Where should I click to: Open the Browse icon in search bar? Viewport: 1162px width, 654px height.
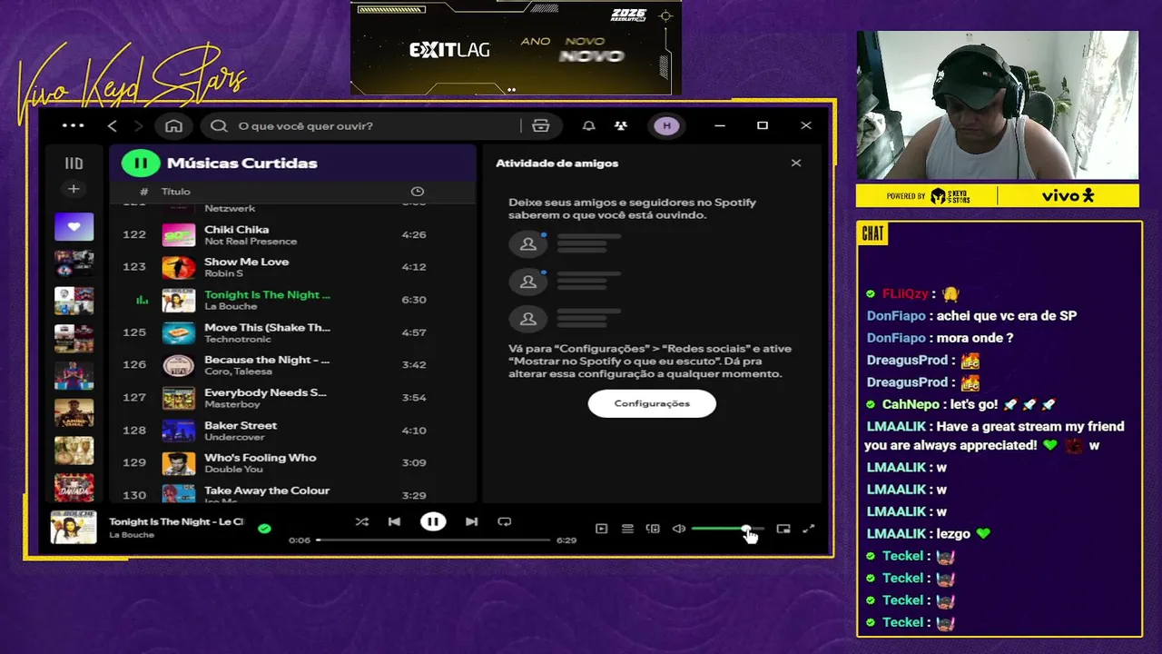click(541, 125)
